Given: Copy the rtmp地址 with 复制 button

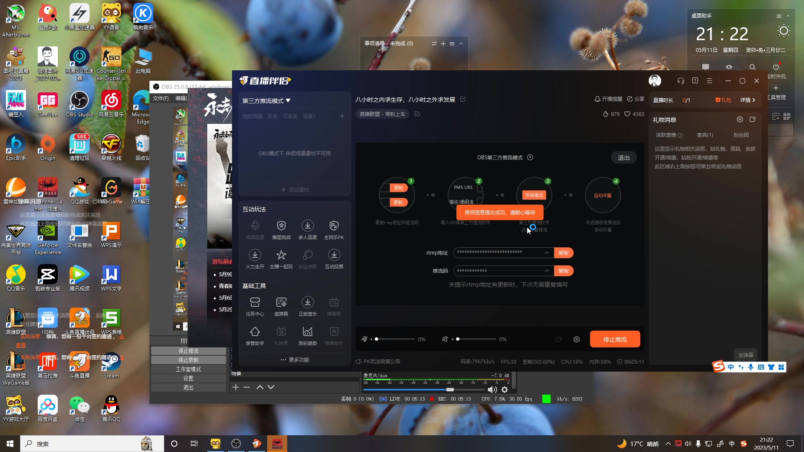Looking at the screenshot, I should [564, 253].
